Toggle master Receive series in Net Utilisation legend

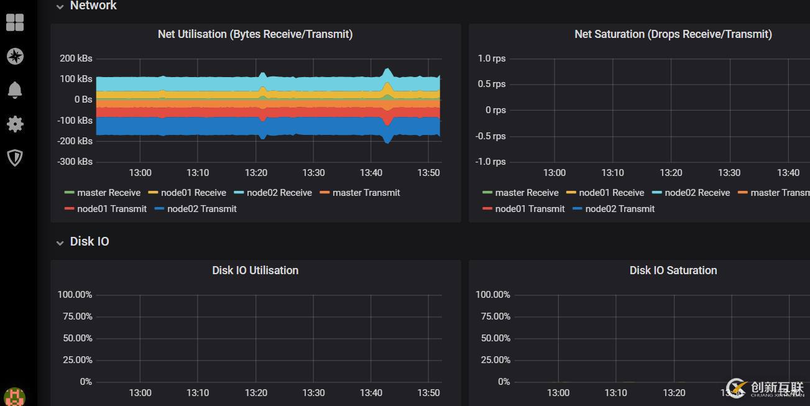109,193
